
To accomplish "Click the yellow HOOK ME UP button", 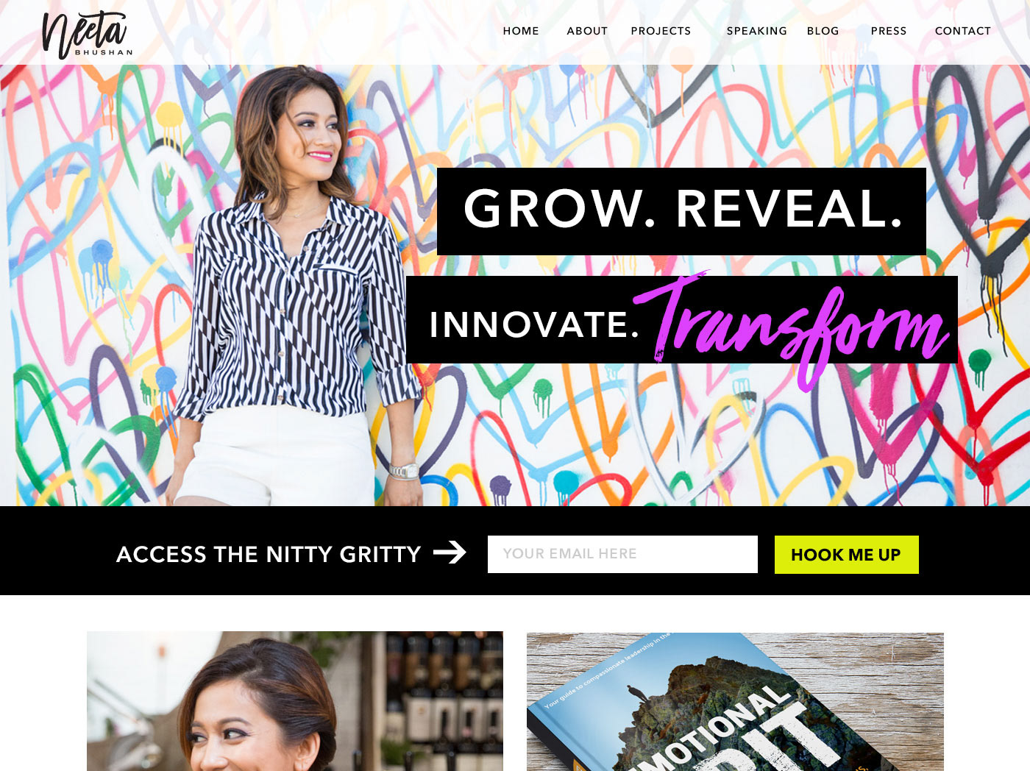I will (846, 555).
